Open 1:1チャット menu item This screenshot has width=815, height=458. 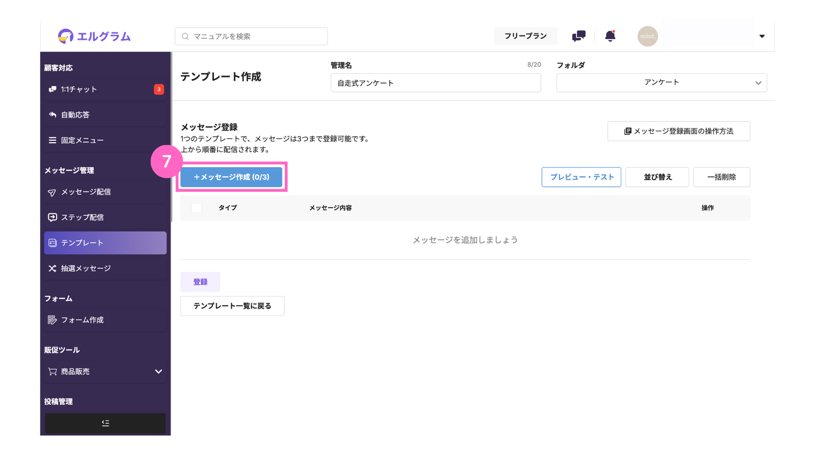point(105,89)
